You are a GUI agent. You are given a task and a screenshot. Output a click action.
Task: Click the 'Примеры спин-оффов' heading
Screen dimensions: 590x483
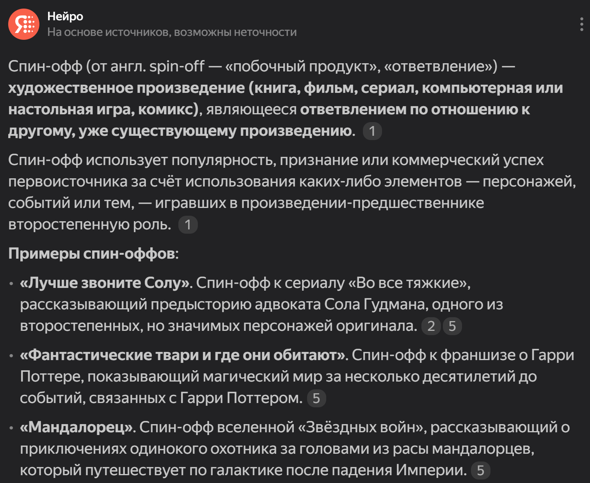[92, 254]
